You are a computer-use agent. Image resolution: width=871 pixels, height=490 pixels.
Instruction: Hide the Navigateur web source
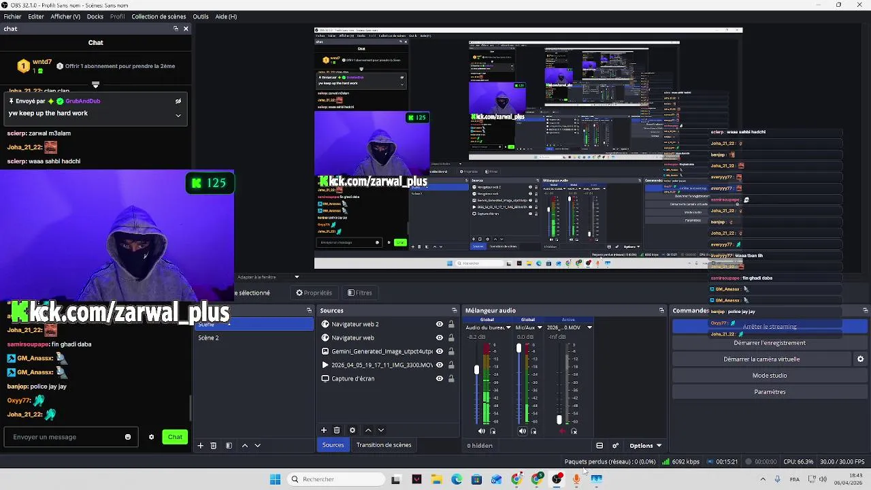(440, 338)
